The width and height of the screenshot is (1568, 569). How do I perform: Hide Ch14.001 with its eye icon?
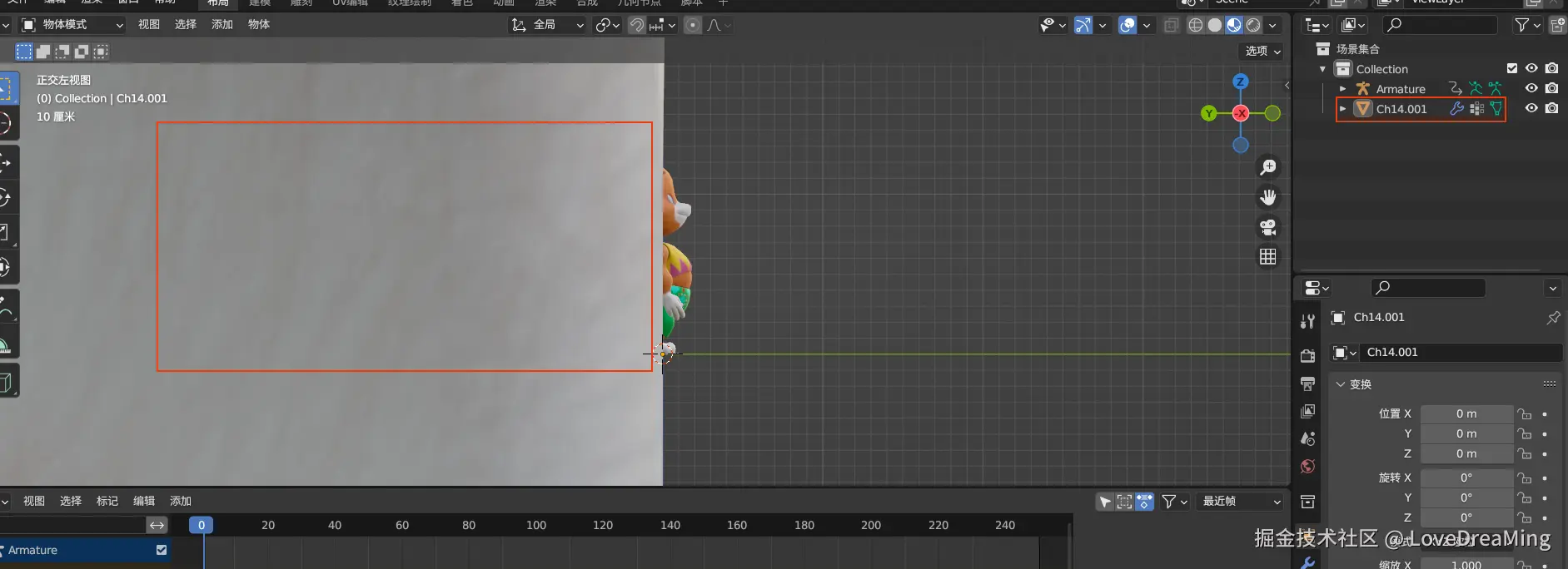click(x=1531, y=108)
